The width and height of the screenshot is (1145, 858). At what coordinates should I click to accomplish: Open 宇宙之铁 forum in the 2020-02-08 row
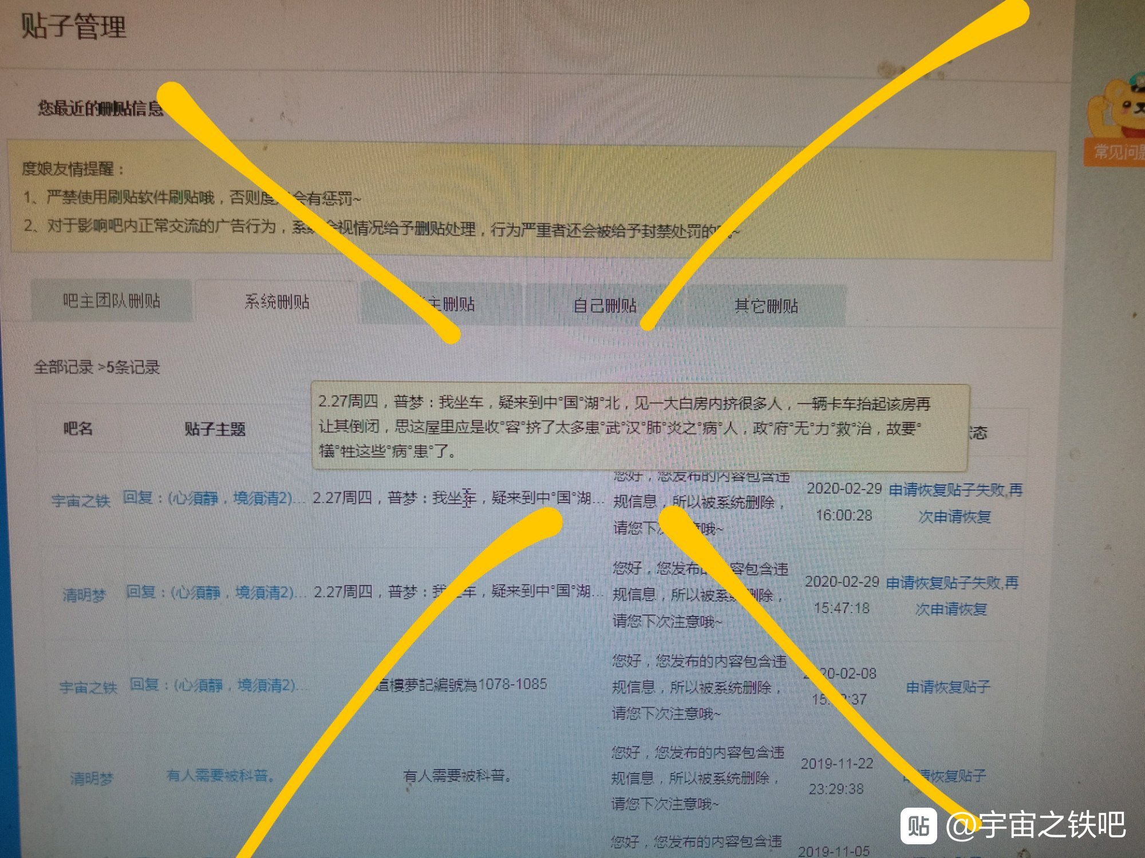click(88, 687)
